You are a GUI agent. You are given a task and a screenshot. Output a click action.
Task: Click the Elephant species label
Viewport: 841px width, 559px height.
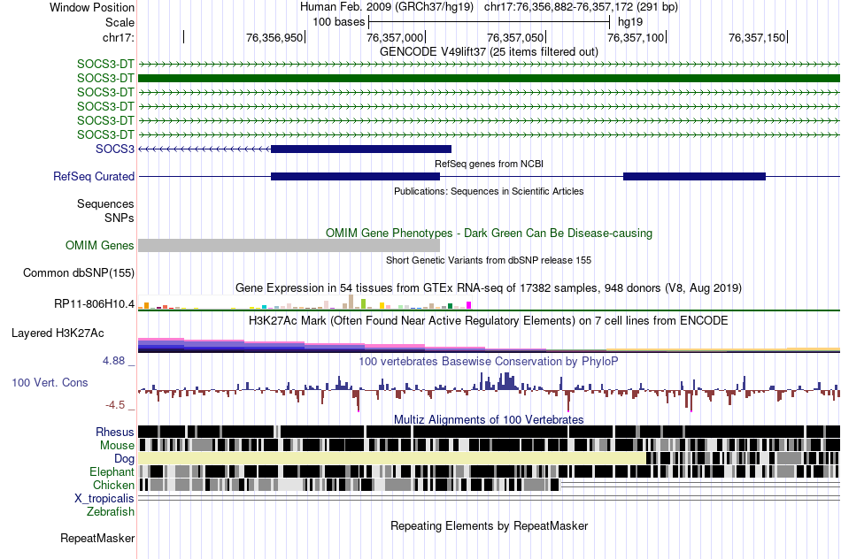[x=112, y=471]
